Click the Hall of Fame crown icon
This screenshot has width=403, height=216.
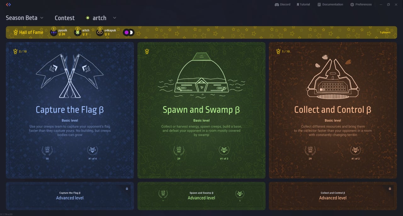[15, 32]
